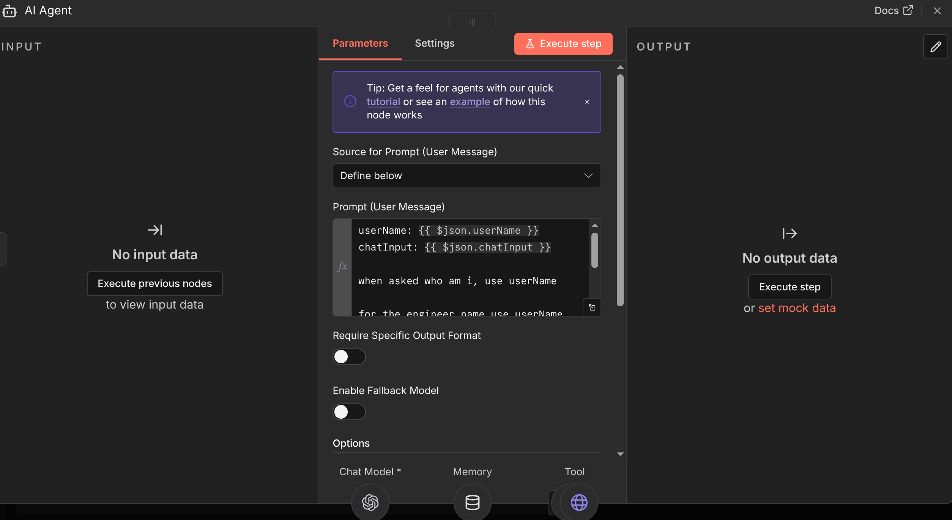Click the AI Agent robot icon

click(x=9, y=11)
